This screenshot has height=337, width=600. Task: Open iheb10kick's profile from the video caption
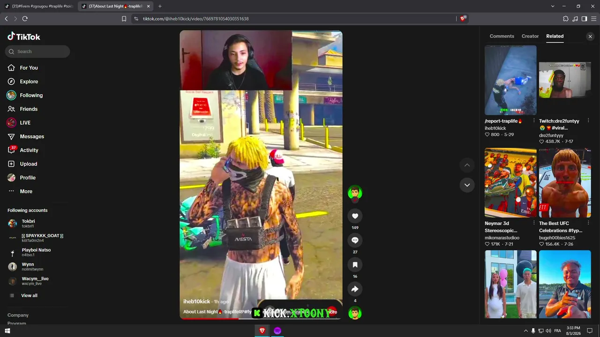click(x=196, y=301)
